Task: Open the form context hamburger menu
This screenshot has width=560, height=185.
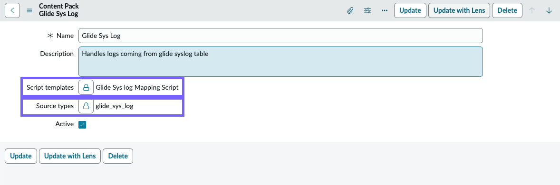Action: click(29, 10)
